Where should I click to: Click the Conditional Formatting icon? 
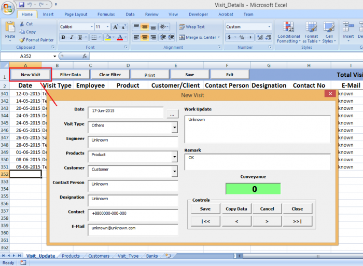pyautogui.click(x=288, y=31)
